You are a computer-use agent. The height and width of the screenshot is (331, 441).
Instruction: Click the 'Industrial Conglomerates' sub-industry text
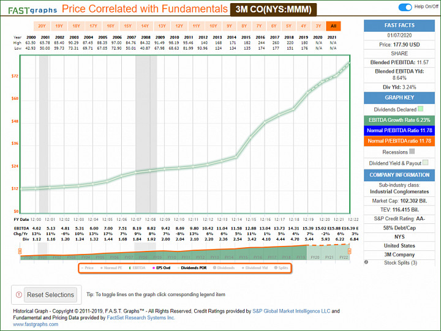(x=399, y=192)
